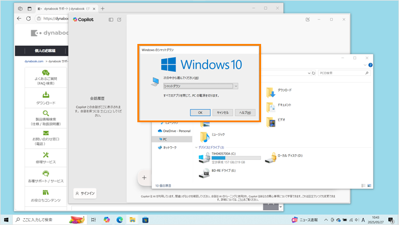The width and height of the screenshot is (399, 225).
Task: Show hidden system tray icons
Action: pyautogui.click(x=325, y=220)
